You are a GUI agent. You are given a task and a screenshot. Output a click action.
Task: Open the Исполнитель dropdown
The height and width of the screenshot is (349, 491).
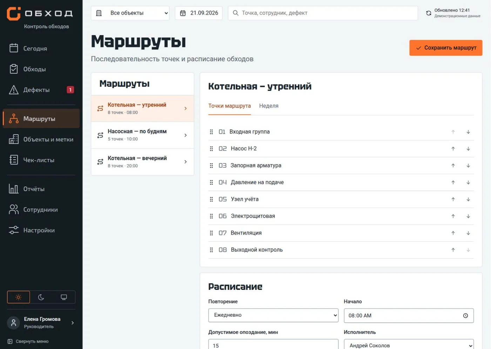(x=409, y=345)
